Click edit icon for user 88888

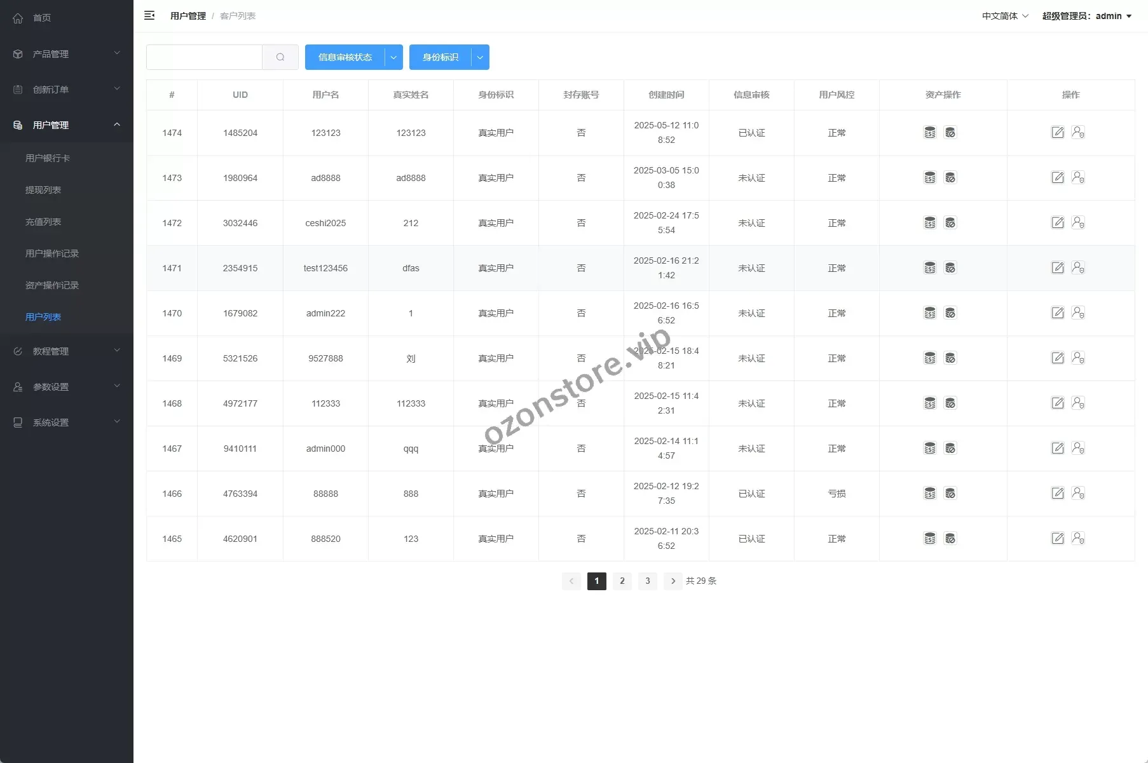(1057, 494)
